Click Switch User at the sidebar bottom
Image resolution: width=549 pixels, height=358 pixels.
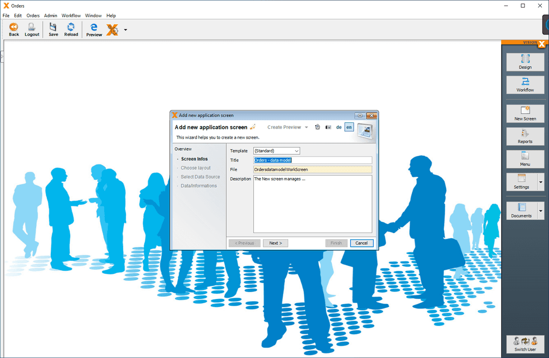[x=525, y=344]
